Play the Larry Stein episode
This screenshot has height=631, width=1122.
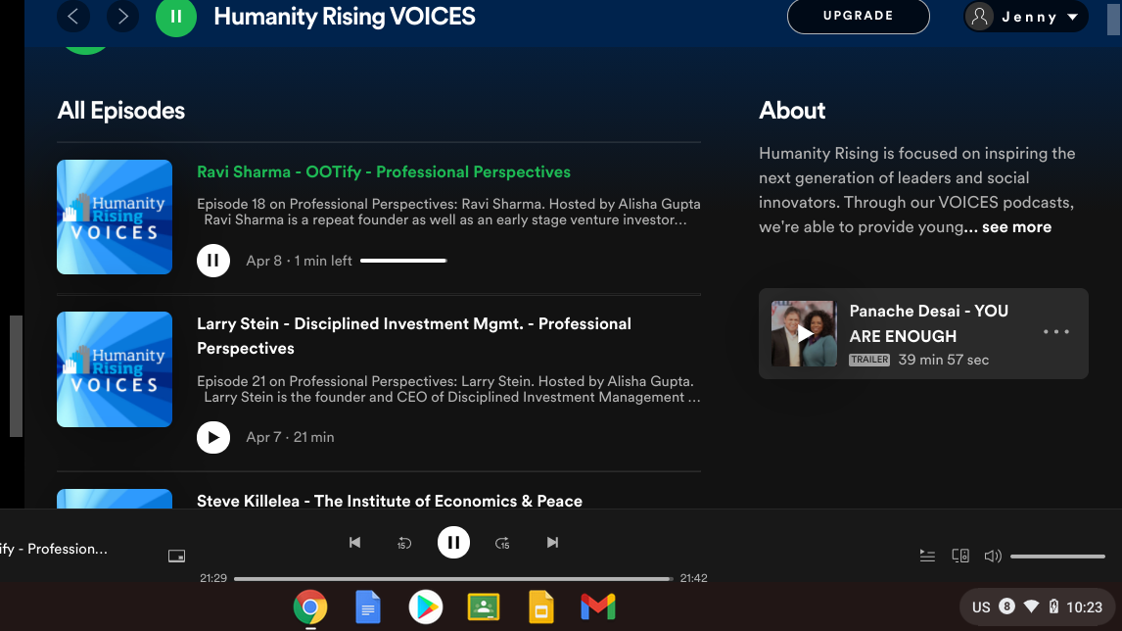[213, 438]
